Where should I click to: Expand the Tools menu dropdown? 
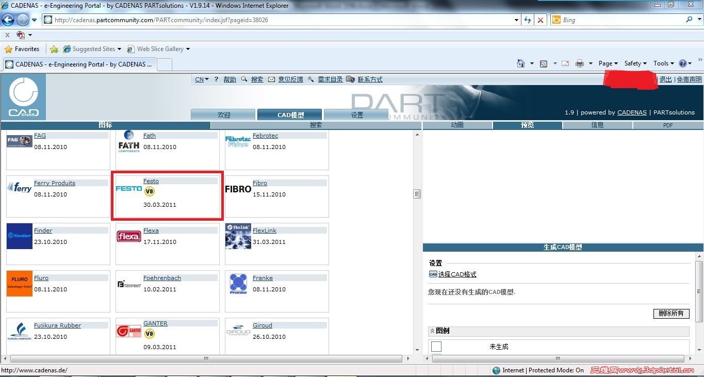pos(664,63)
